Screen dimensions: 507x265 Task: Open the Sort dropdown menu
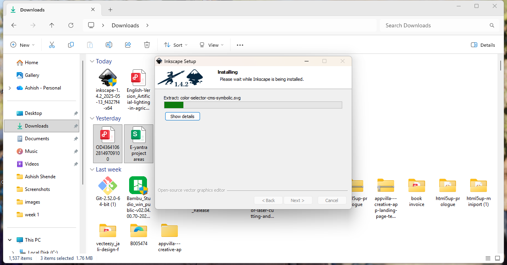pyautogui.click(x=176, y=45)
